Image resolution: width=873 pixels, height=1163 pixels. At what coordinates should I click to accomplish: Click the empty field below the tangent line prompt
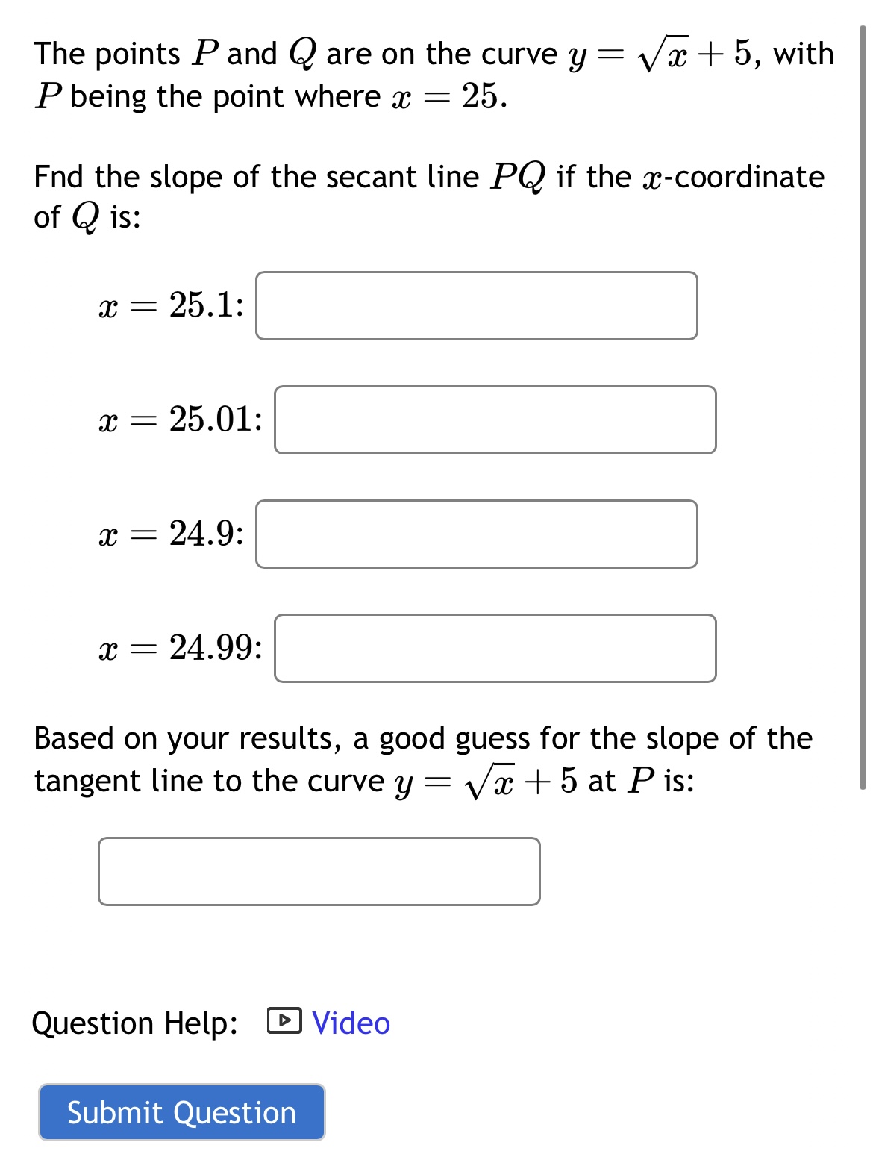click(319, 871)
